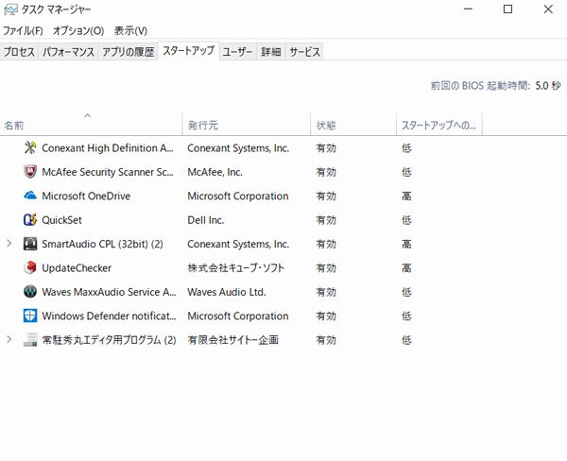Click 高 impact in the UpdateChecker row
Viewport: 567px width, 461px height.
(x=406, y=268)
